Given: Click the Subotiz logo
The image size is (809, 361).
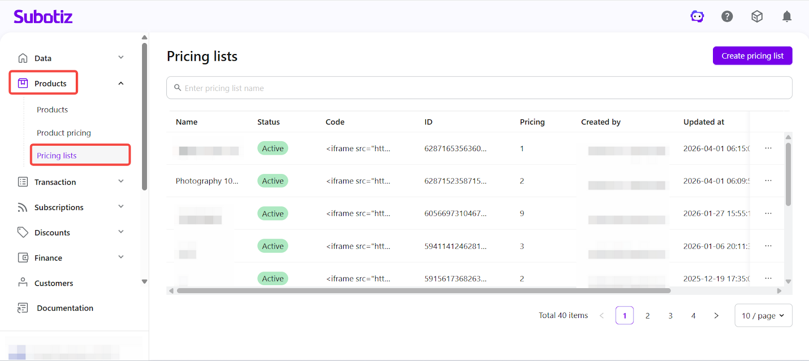Looking at the screenshot, I should tap(43, 17).
